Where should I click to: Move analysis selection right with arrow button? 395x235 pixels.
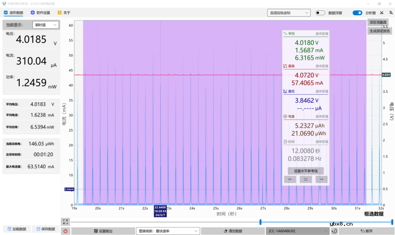tap(321, 179)
